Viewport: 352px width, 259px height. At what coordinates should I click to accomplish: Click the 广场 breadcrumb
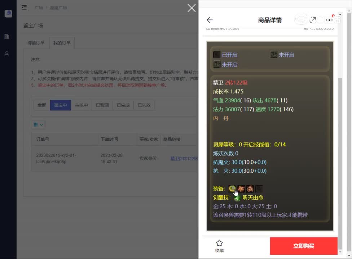(39, 8)
